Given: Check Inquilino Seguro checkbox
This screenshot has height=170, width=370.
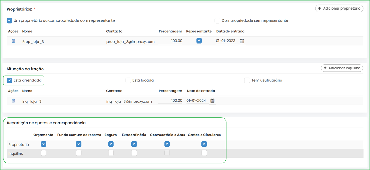Looking at the screenshot, I should (x=111, y=153).
